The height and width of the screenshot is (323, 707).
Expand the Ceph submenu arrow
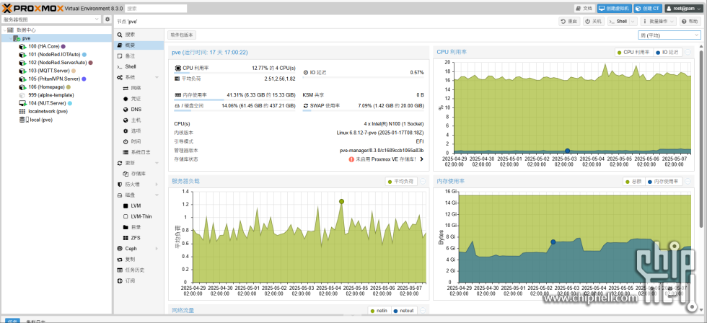coord(157,249)
